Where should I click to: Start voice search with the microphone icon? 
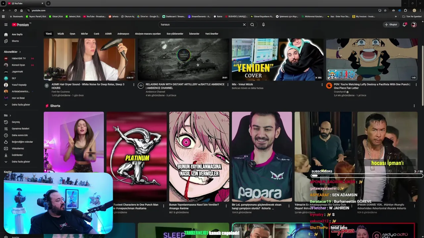263,24
